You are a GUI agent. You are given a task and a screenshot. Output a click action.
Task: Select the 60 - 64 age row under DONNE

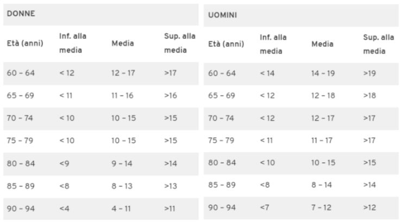click(100, 73)
